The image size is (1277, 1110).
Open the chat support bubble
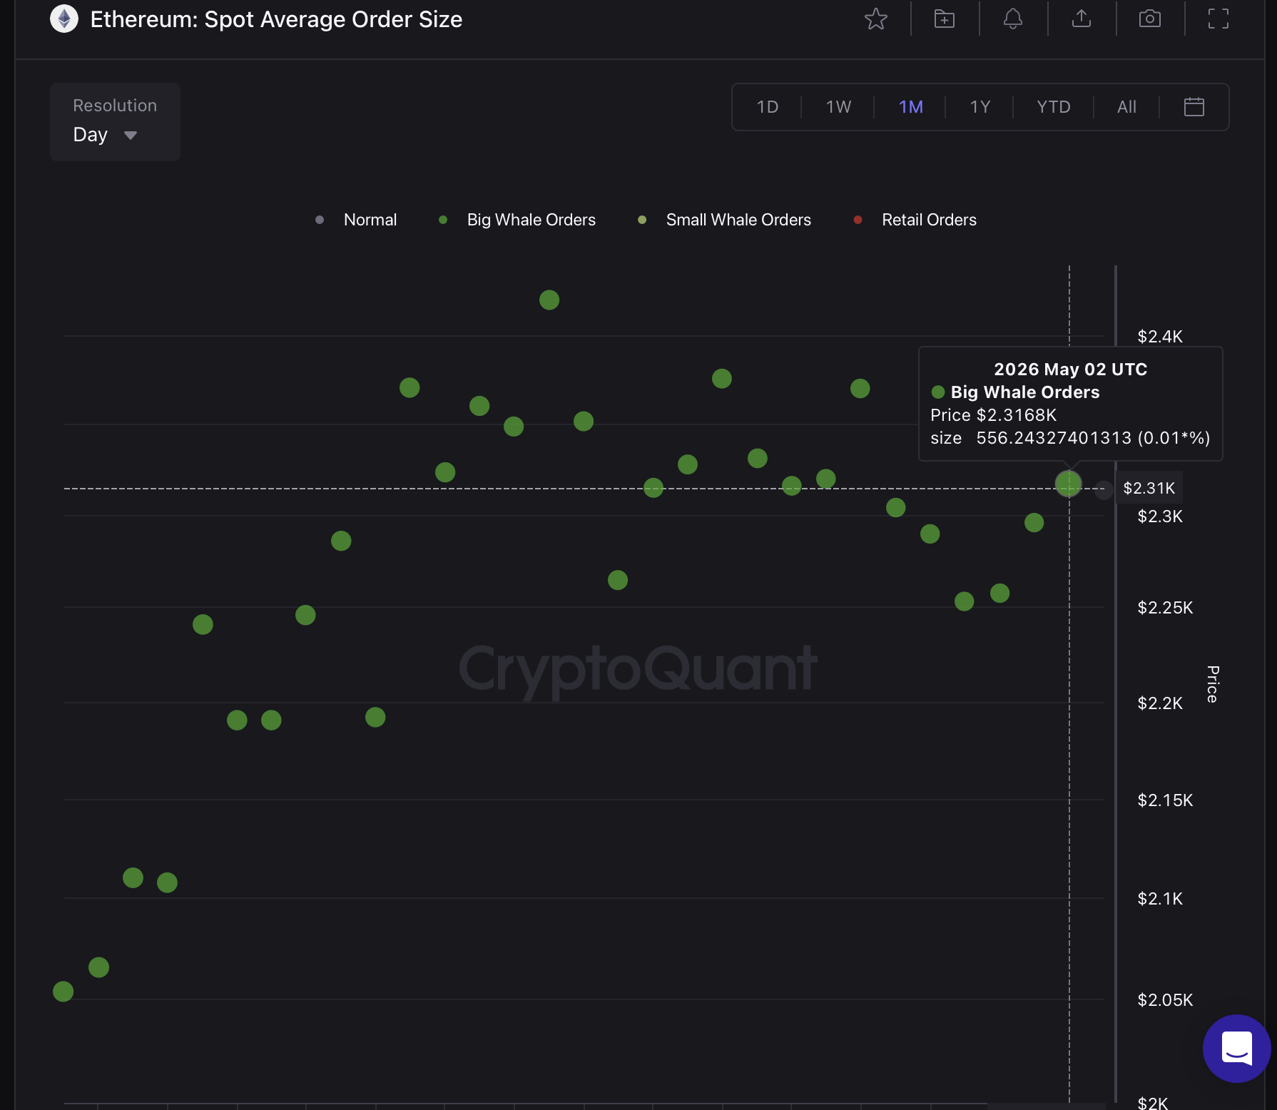pyautogui.click(x=1236, y=1048)
